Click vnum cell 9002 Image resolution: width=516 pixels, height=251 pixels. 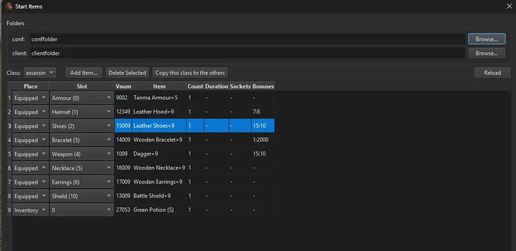click(x=123, y=98)
